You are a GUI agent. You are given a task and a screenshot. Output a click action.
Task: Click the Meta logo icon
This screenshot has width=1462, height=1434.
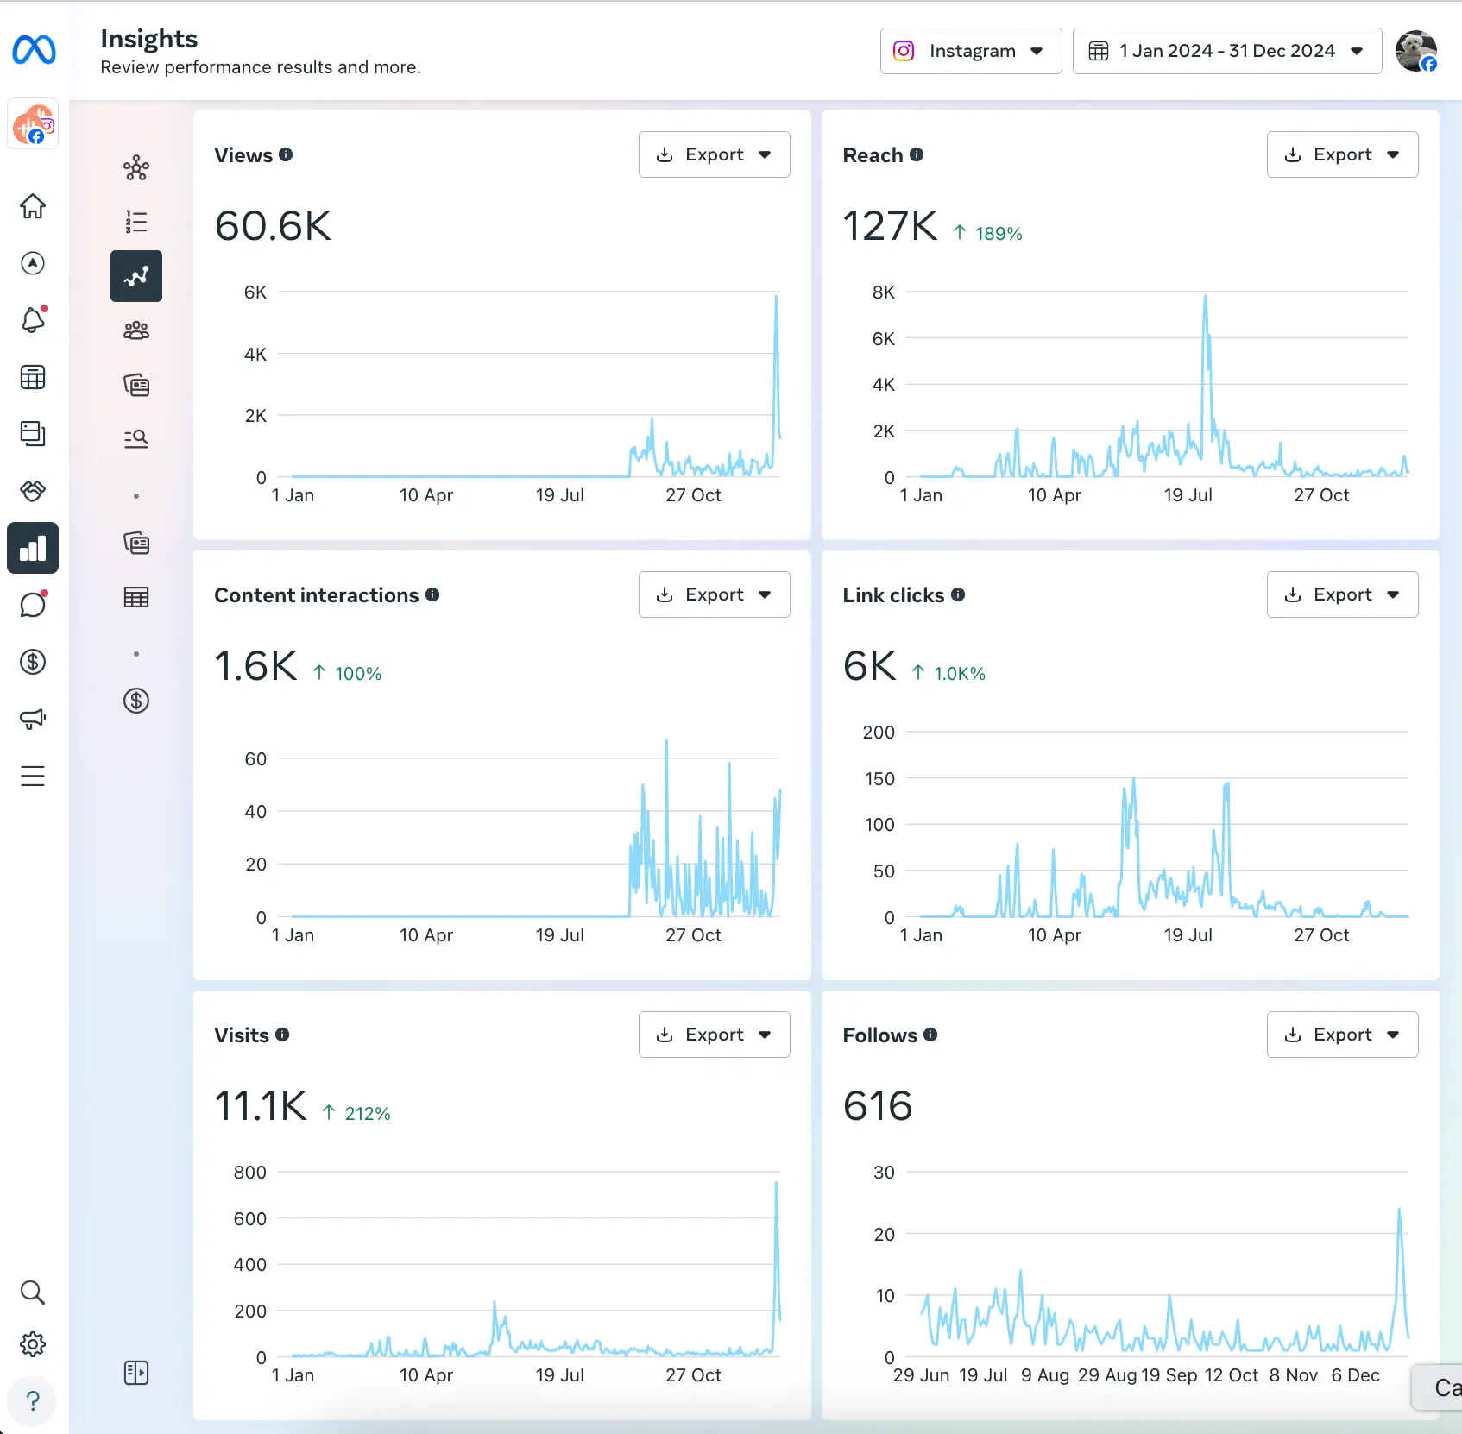point(34,50)
